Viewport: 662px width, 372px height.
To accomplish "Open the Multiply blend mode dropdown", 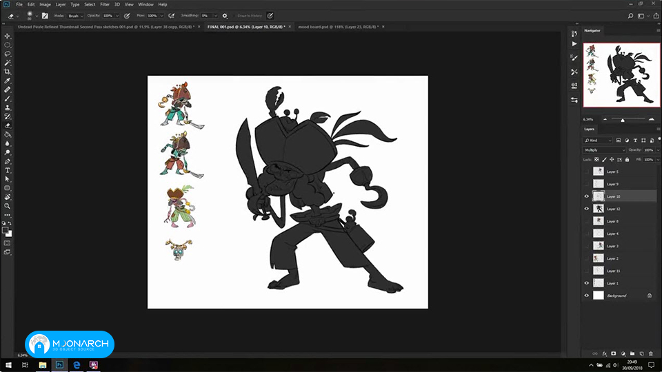I will pos(604,149).
